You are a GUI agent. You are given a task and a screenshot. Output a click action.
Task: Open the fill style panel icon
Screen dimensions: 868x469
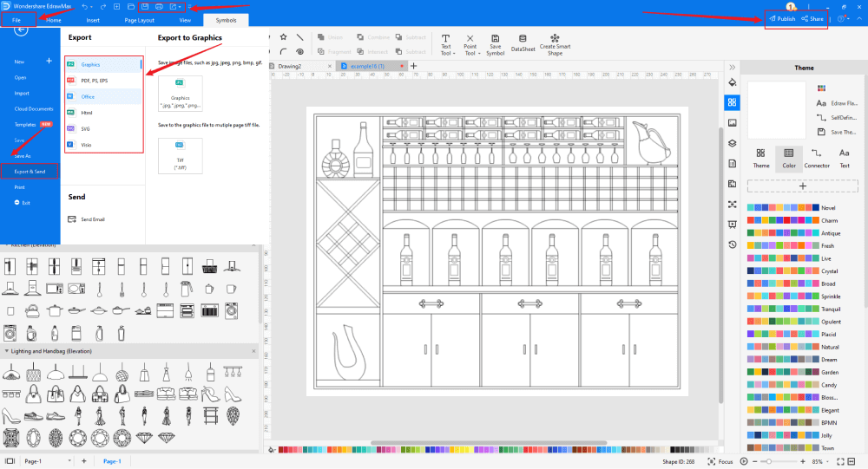coord(732,82)
